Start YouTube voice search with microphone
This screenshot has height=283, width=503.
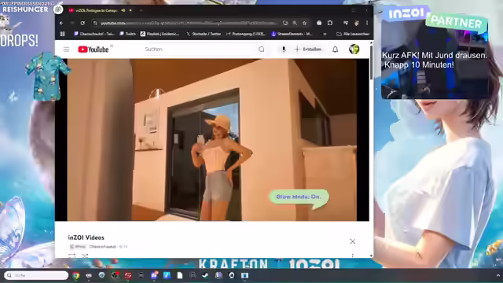click(x=284, y=50)
